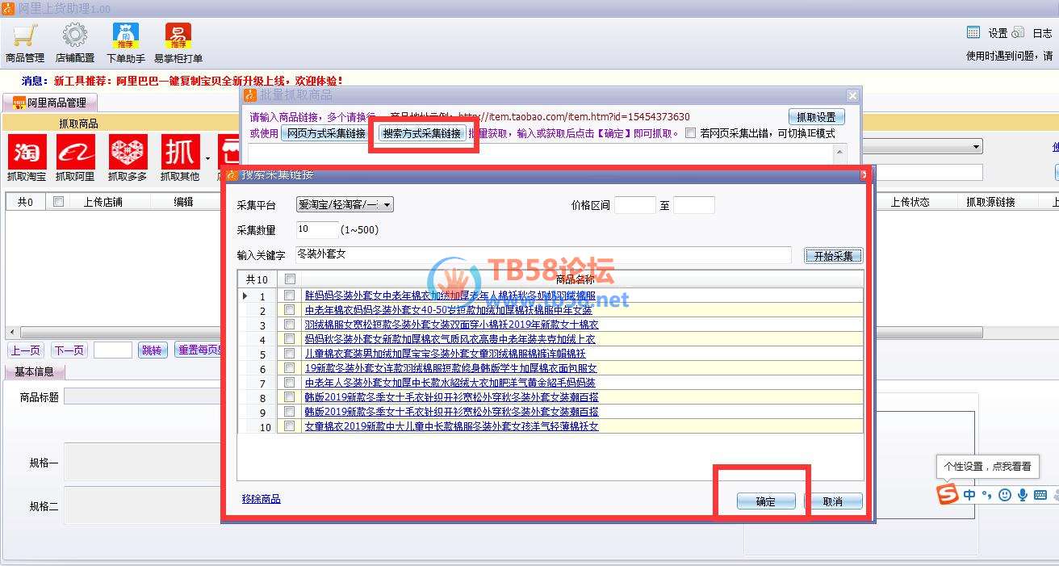Click Sogou emoji smiley icon
Viewport: 1059px width, 566px height.
tap(1005, 495)
